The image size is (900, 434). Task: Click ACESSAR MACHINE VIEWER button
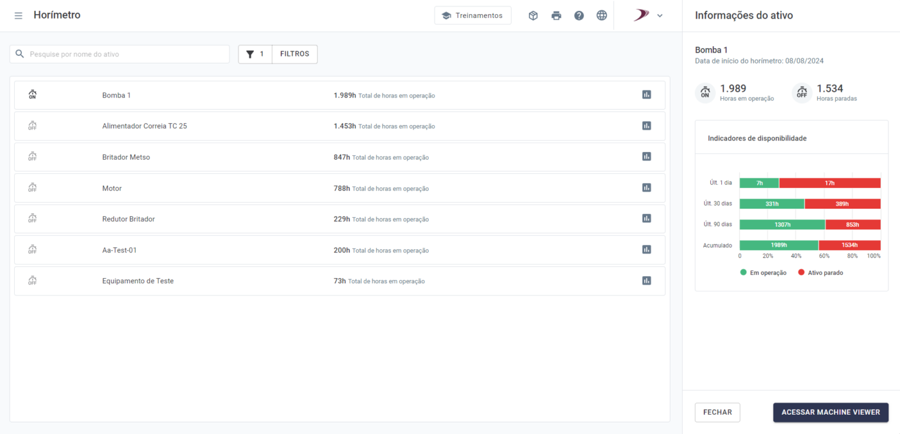tap(830, 412)
